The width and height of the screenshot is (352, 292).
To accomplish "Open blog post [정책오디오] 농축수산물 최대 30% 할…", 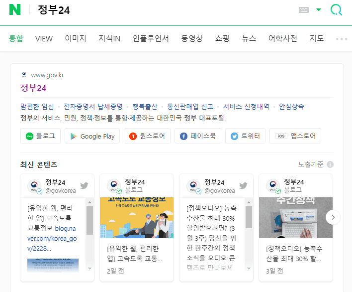I will 294,253.
